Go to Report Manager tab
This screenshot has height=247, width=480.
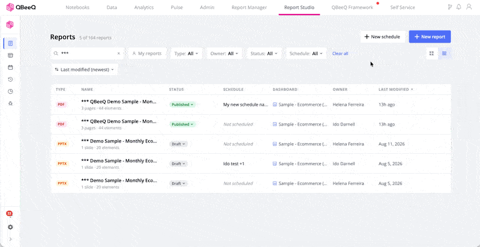click(249, 7)
